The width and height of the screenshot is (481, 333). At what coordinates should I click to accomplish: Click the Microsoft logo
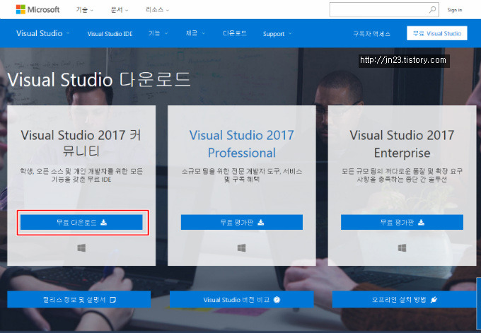(37, 9)
